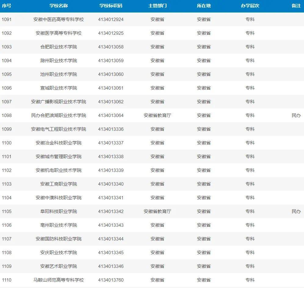Click 所在地 value 安徽省 in row 1109

tap(204, 266)
